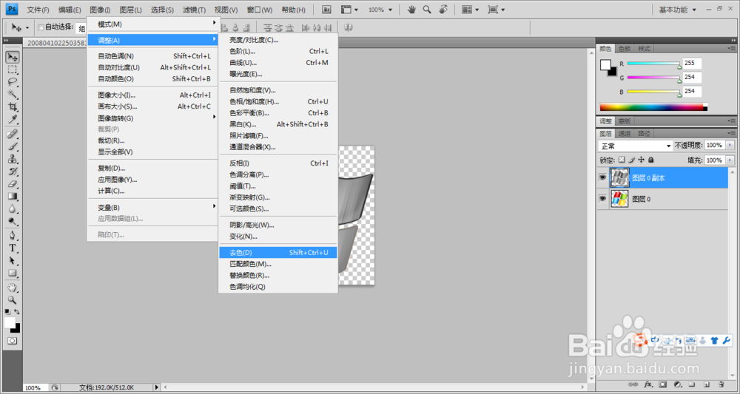The height and width of the screenshot is (394, 740).
Task: Select the Magic Wand tool
Action: tap(13, 95)
